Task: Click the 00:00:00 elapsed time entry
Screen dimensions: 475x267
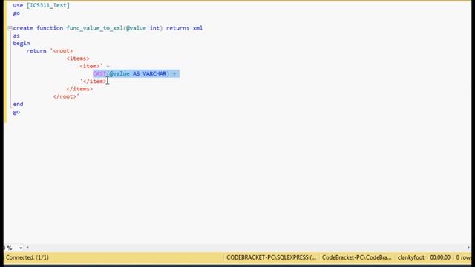Action: click(x=440, y=257)
